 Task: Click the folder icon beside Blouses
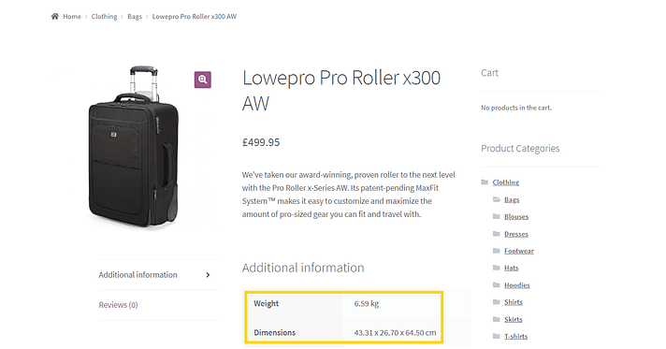coord(496,216)
